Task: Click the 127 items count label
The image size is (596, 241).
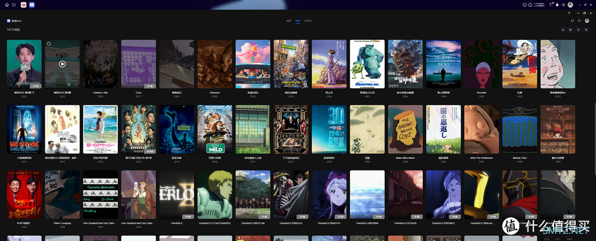Action: pos(13,30)
